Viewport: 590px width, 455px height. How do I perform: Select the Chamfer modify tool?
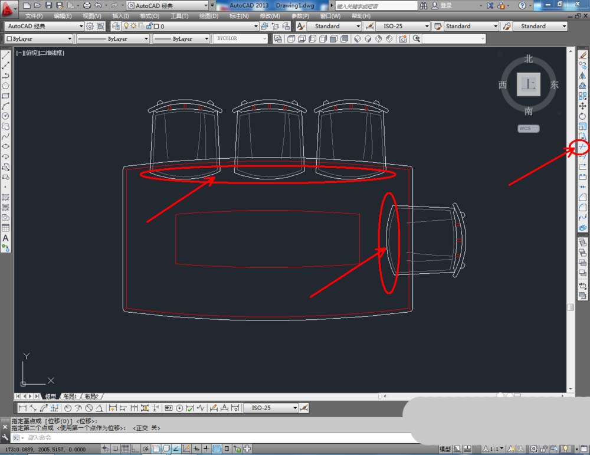(x=582, y=197)
